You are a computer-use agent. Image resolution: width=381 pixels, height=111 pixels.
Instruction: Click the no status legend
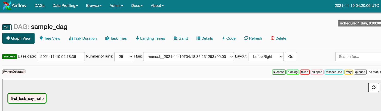(374, 72)
